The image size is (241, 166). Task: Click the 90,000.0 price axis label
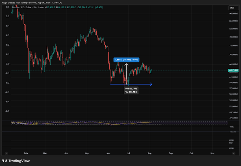233,13
